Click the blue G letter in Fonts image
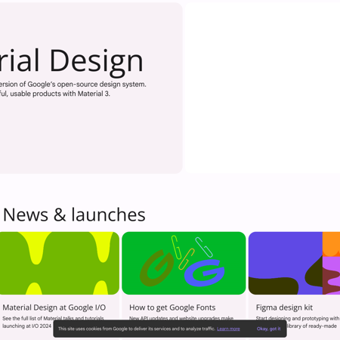This screenshot has width=340, height=340. point(204,274)
